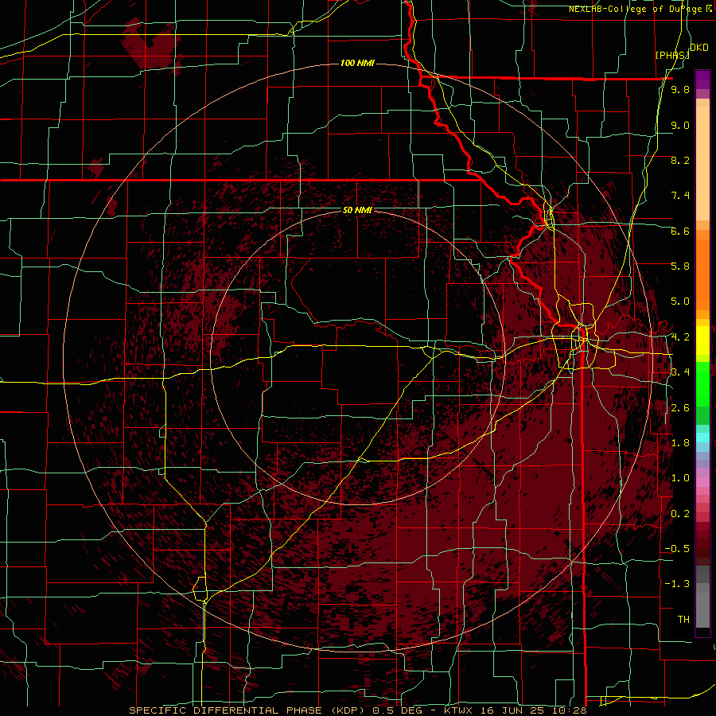Click the 5.0 value on the scale
This screenshot has height=716, width=716.
680,302
